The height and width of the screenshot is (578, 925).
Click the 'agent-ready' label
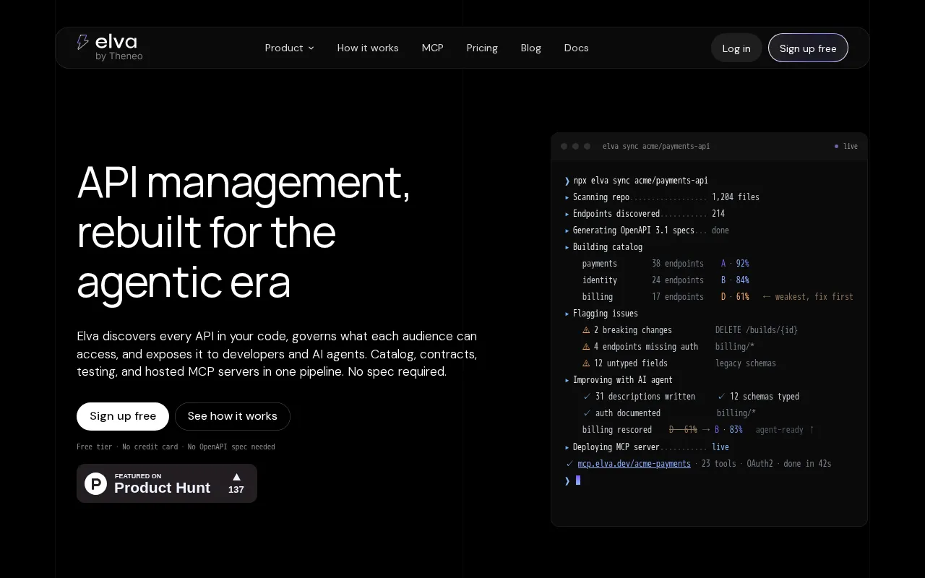pyautogui.click(x=780, y=430)
